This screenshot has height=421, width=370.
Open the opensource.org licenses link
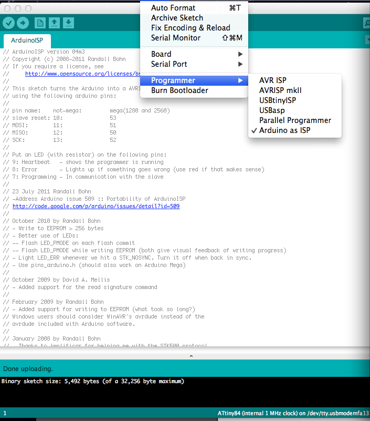coord(82,74)
